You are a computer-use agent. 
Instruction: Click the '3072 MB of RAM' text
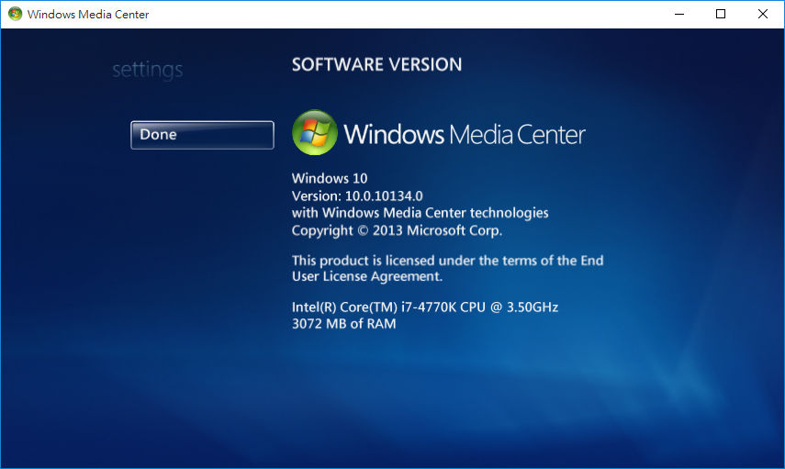pyautogui.click(x=344, y=324)
